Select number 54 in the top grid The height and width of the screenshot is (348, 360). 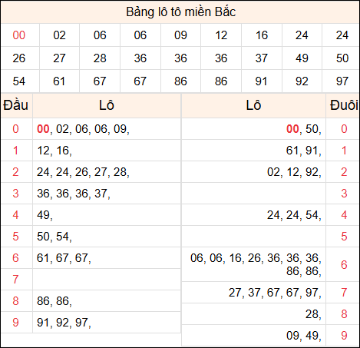[19, 81]
